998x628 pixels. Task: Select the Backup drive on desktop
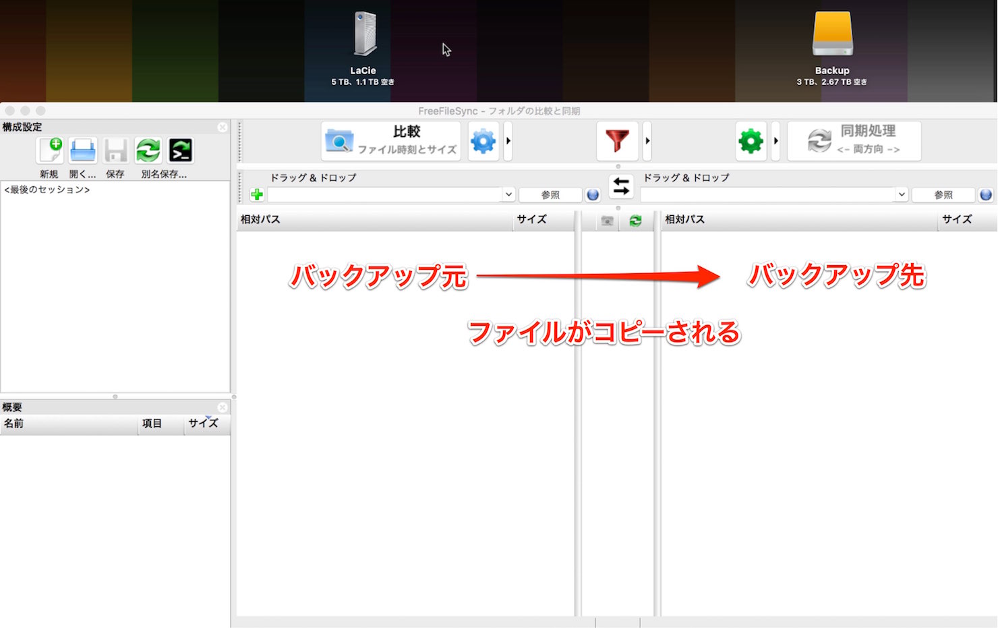(832, 48)
